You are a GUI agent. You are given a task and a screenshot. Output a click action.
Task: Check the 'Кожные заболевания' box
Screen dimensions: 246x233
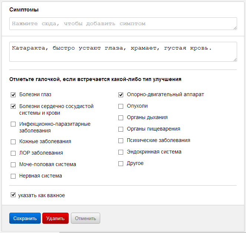tap(13, 142)
